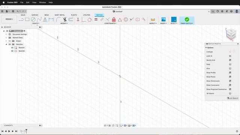
Task: Select the Fillet modify tool
Action: [58, 19]
